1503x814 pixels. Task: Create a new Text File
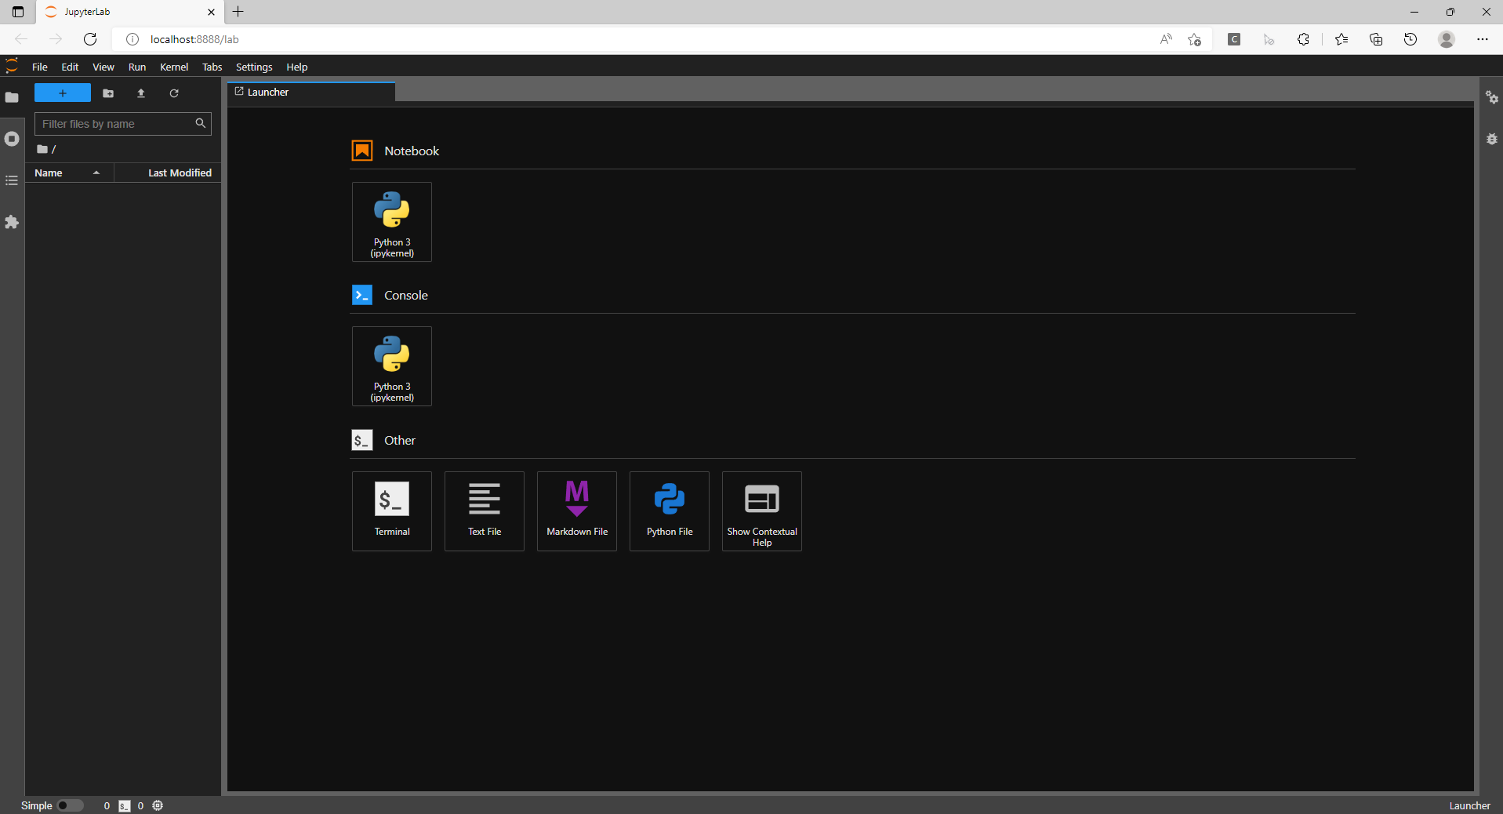point(485,511)
